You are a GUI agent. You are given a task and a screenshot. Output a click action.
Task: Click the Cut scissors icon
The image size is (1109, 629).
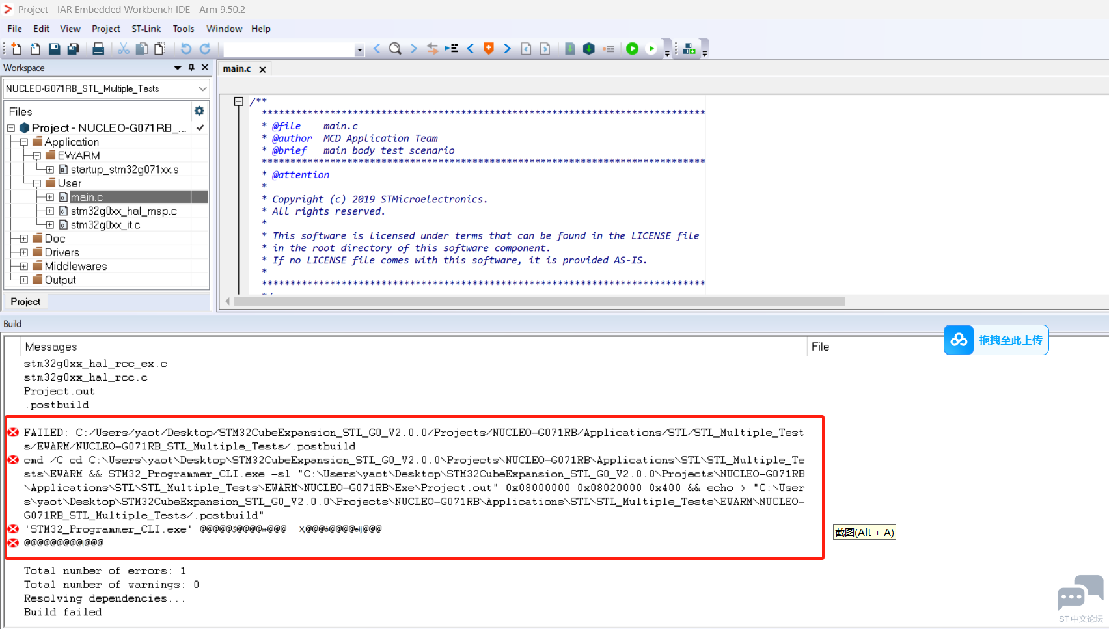123,49
